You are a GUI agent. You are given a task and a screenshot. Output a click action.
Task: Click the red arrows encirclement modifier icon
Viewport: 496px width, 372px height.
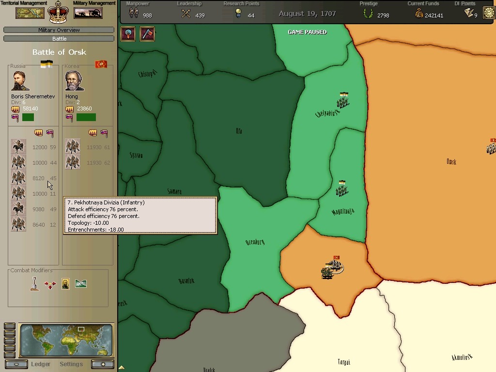coord(50,285)
